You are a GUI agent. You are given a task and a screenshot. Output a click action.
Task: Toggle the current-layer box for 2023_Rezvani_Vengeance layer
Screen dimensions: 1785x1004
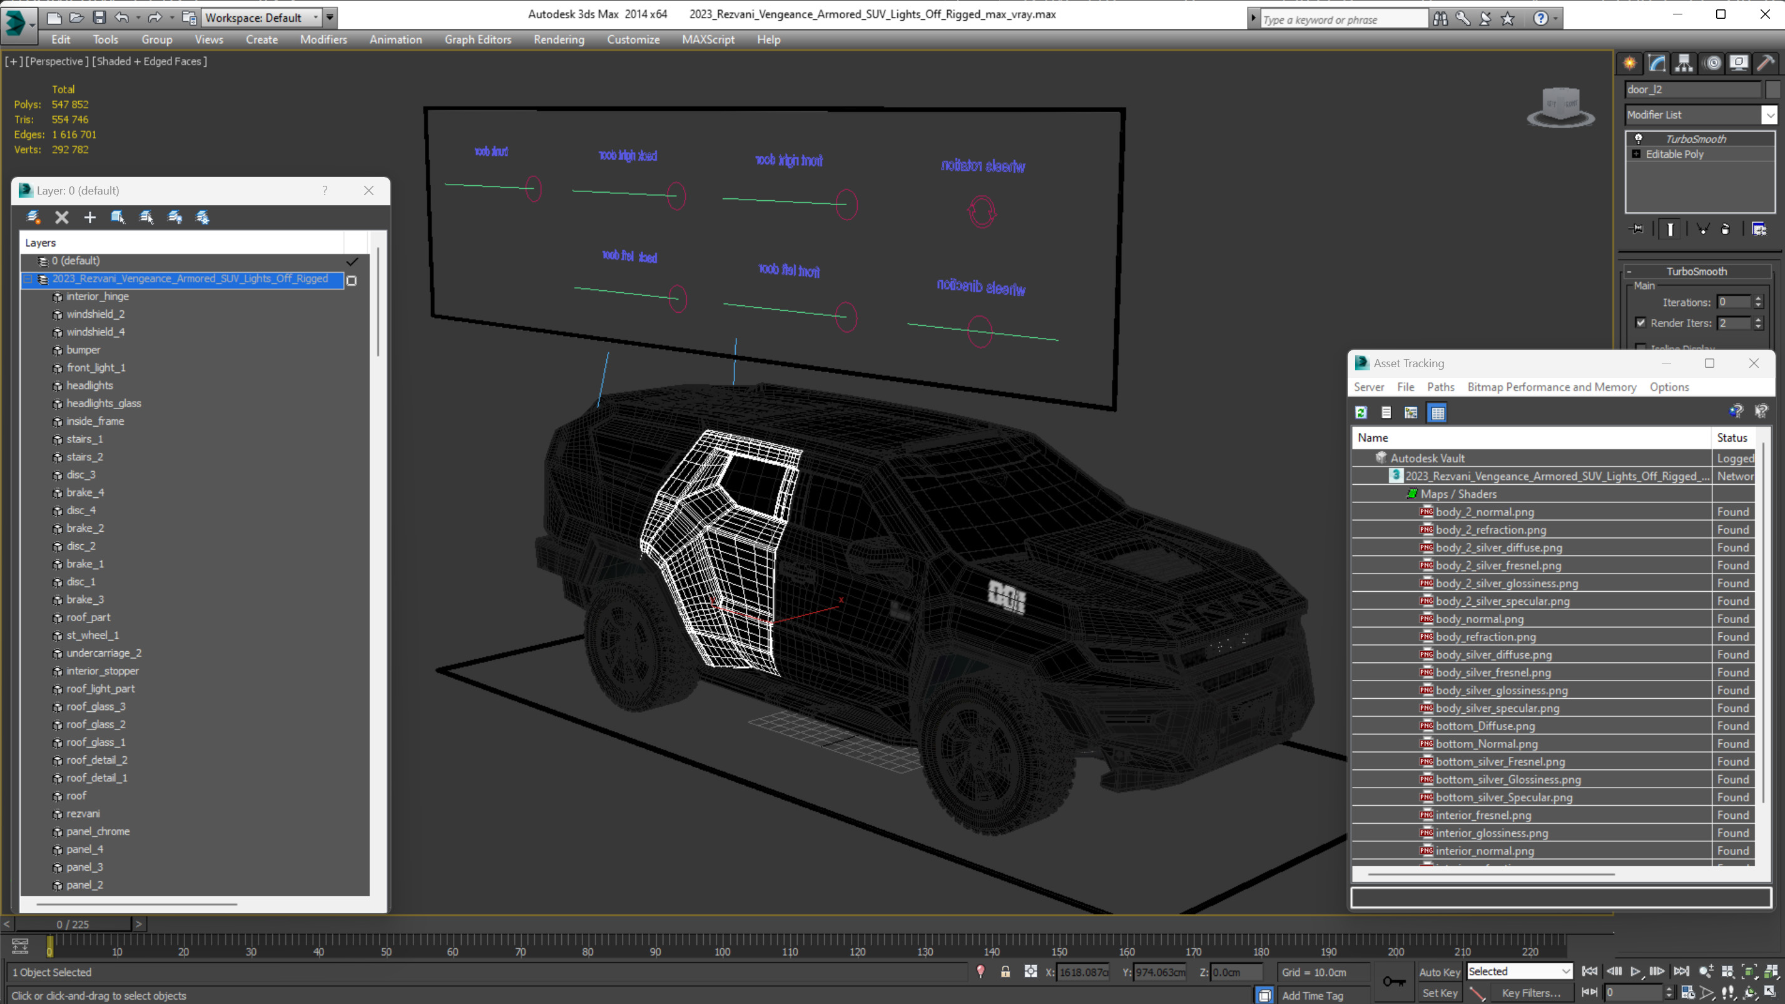(352, 280)
